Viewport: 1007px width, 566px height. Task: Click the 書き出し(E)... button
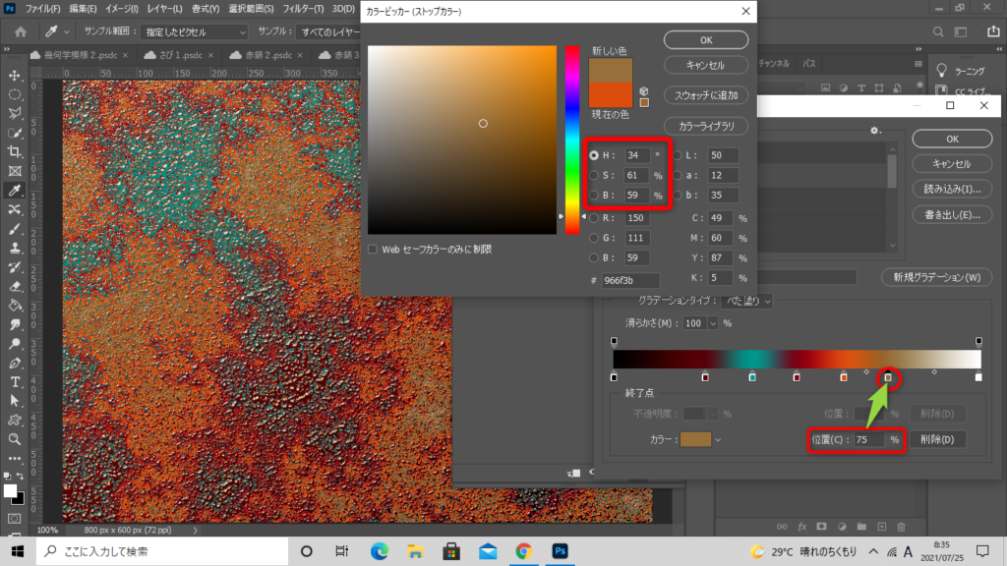coord(952,214)
